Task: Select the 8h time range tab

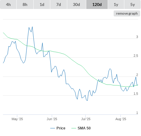Action: (x=25, y=4)
